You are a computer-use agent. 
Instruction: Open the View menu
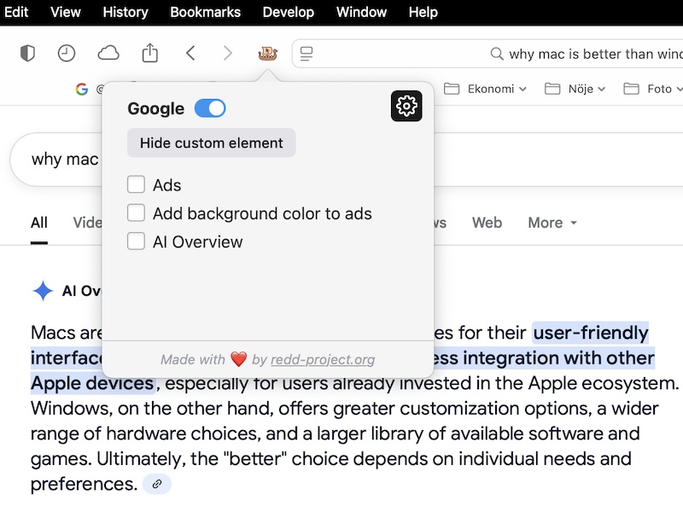(x=66, y=12)
